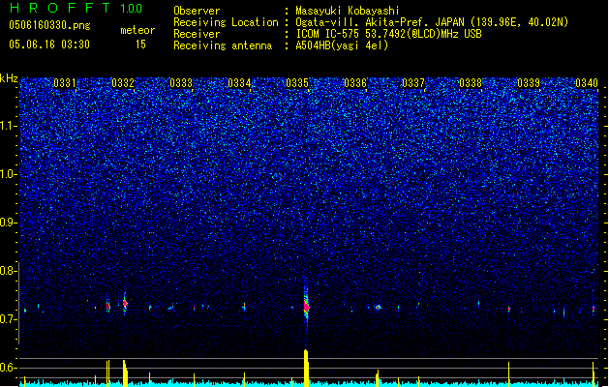Click the observer name Masayuki Kobayashi
The image size is (609, 387).
point(348,11)
